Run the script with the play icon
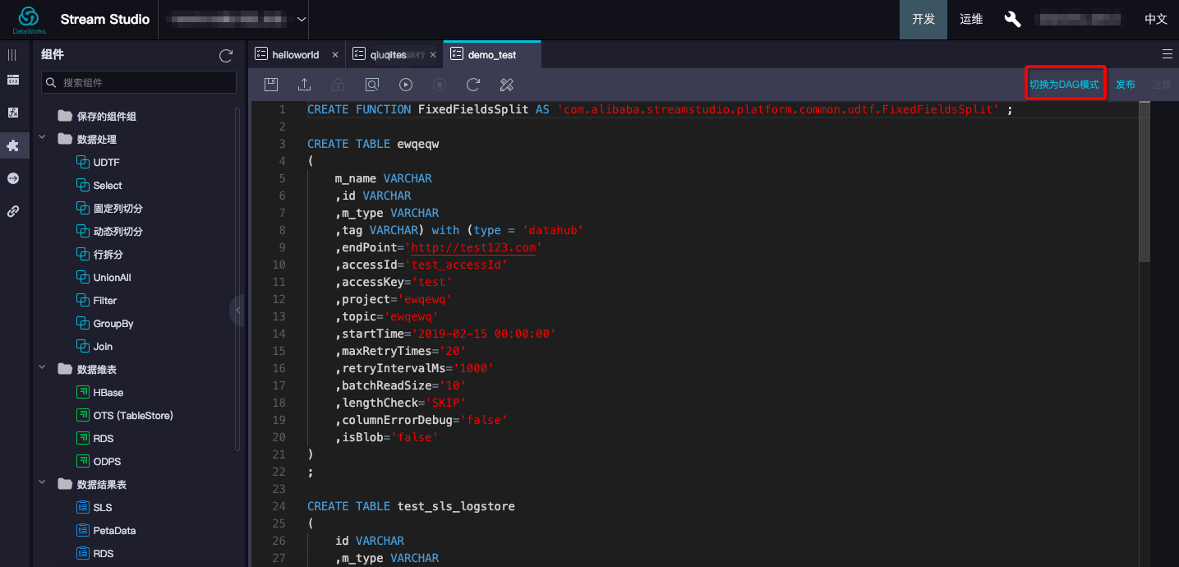The image size is (1179, 567). click(x=406, y=85)
